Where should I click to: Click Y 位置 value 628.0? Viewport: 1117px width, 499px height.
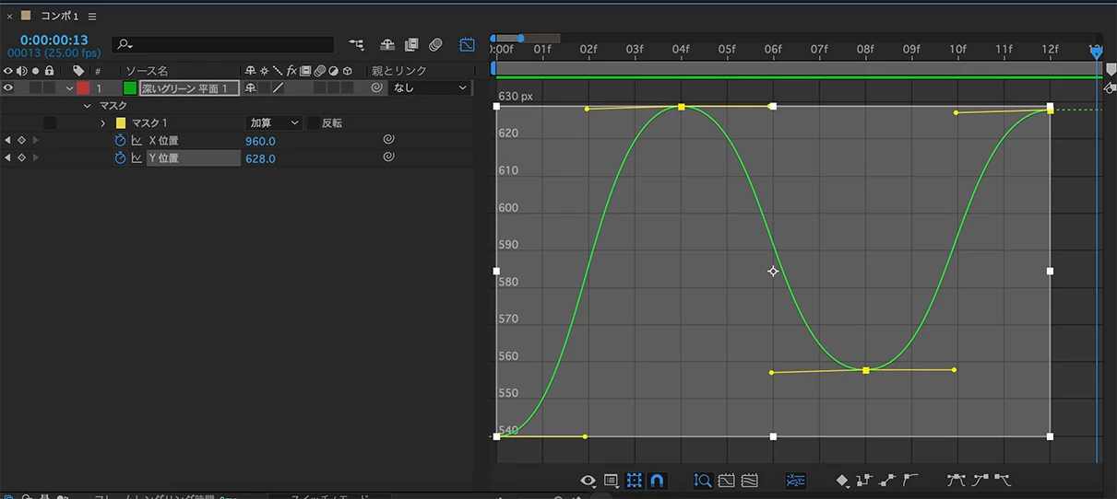(x=260, y=158)
